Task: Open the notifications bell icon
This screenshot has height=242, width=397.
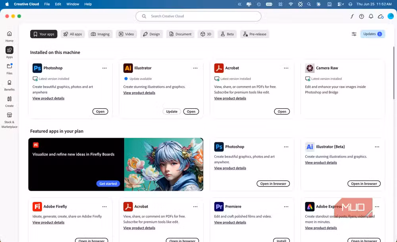Action: tap(371, 16)
